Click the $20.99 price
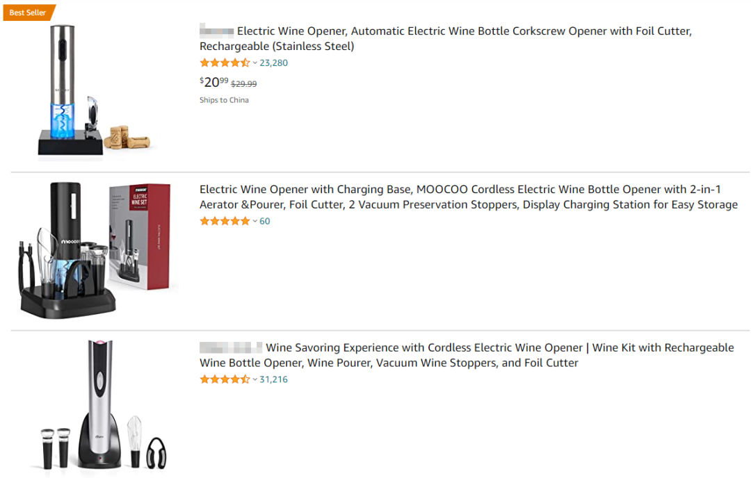 [x=214, y=82]
